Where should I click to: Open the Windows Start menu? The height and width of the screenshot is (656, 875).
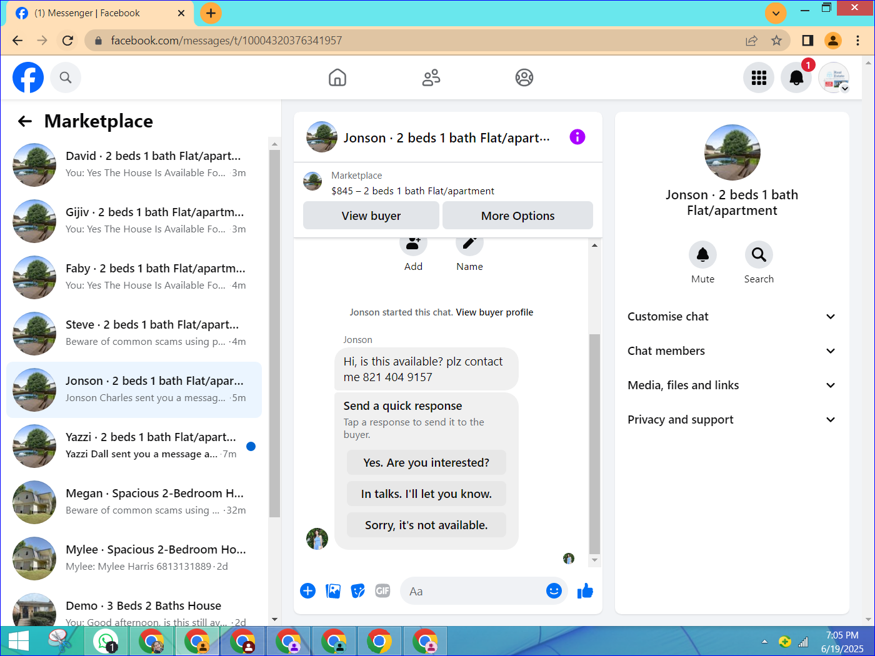pyautogui.click(x=18, y=641)
